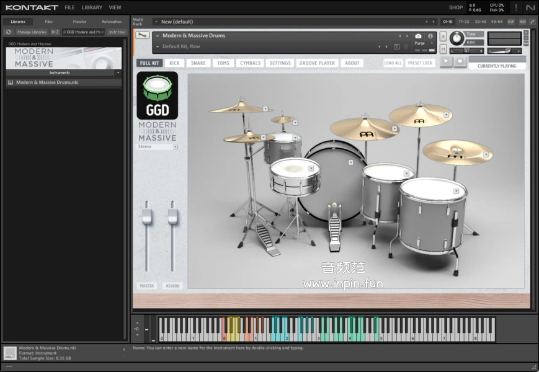Viewport: 539px width, 372px height.
Task: Click the camera snapshot icon
Action: pos(418,36)
